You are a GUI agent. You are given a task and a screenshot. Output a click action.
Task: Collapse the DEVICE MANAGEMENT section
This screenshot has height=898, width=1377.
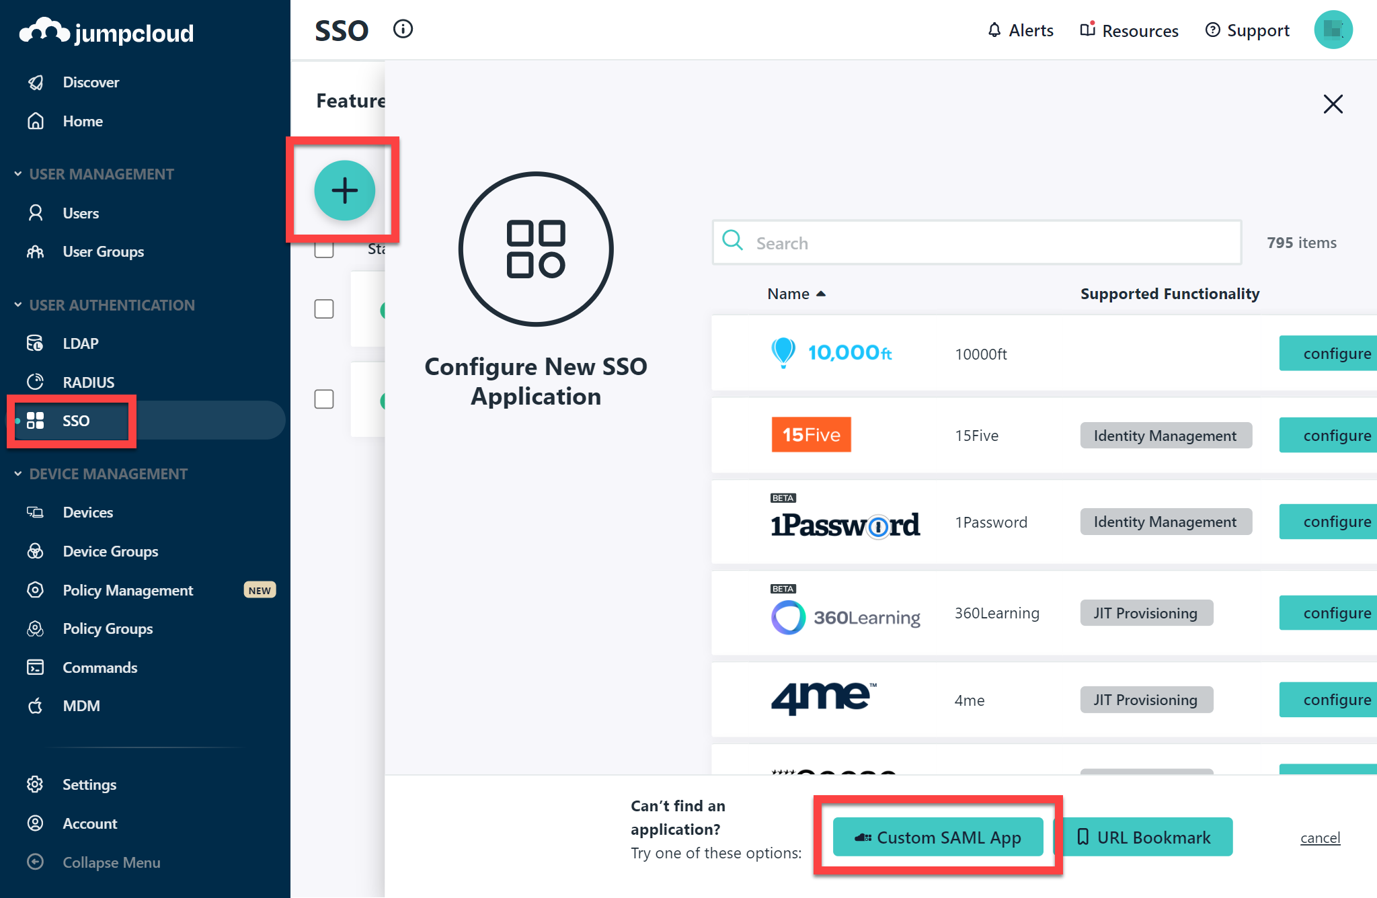(x=17, y=474)
